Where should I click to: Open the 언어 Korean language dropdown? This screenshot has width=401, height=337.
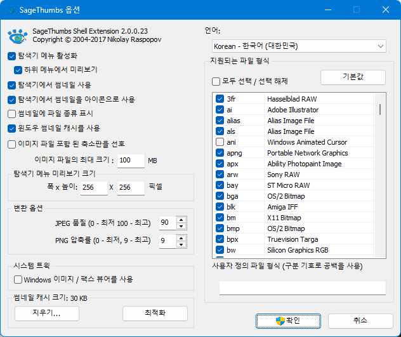[x=299, y=46]
